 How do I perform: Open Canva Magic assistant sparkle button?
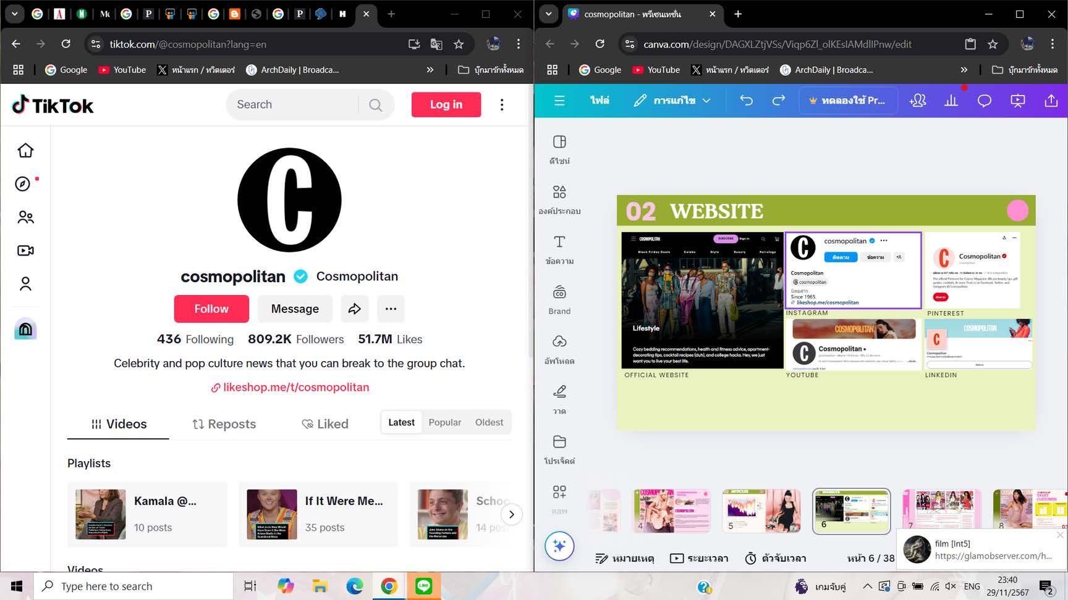[x=559, y=546]
